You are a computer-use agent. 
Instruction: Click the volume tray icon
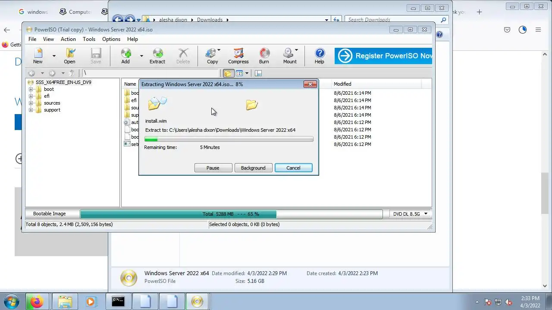[509, 302]
